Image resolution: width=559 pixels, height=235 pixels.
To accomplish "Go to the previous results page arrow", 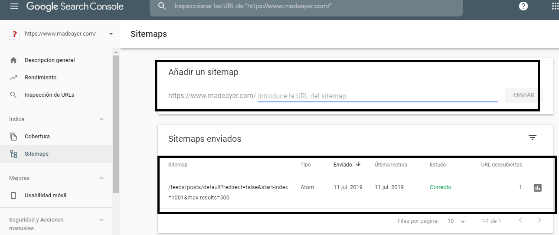I will pos(520,221).
